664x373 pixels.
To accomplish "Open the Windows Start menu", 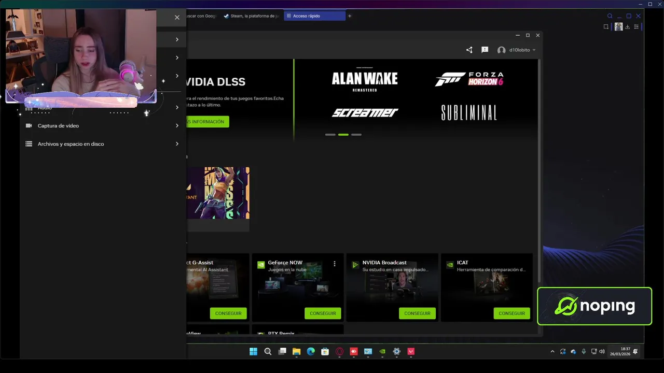I will [253, 352].
